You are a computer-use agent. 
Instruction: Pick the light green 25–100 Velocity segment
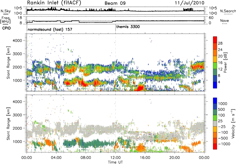[215, 118]
